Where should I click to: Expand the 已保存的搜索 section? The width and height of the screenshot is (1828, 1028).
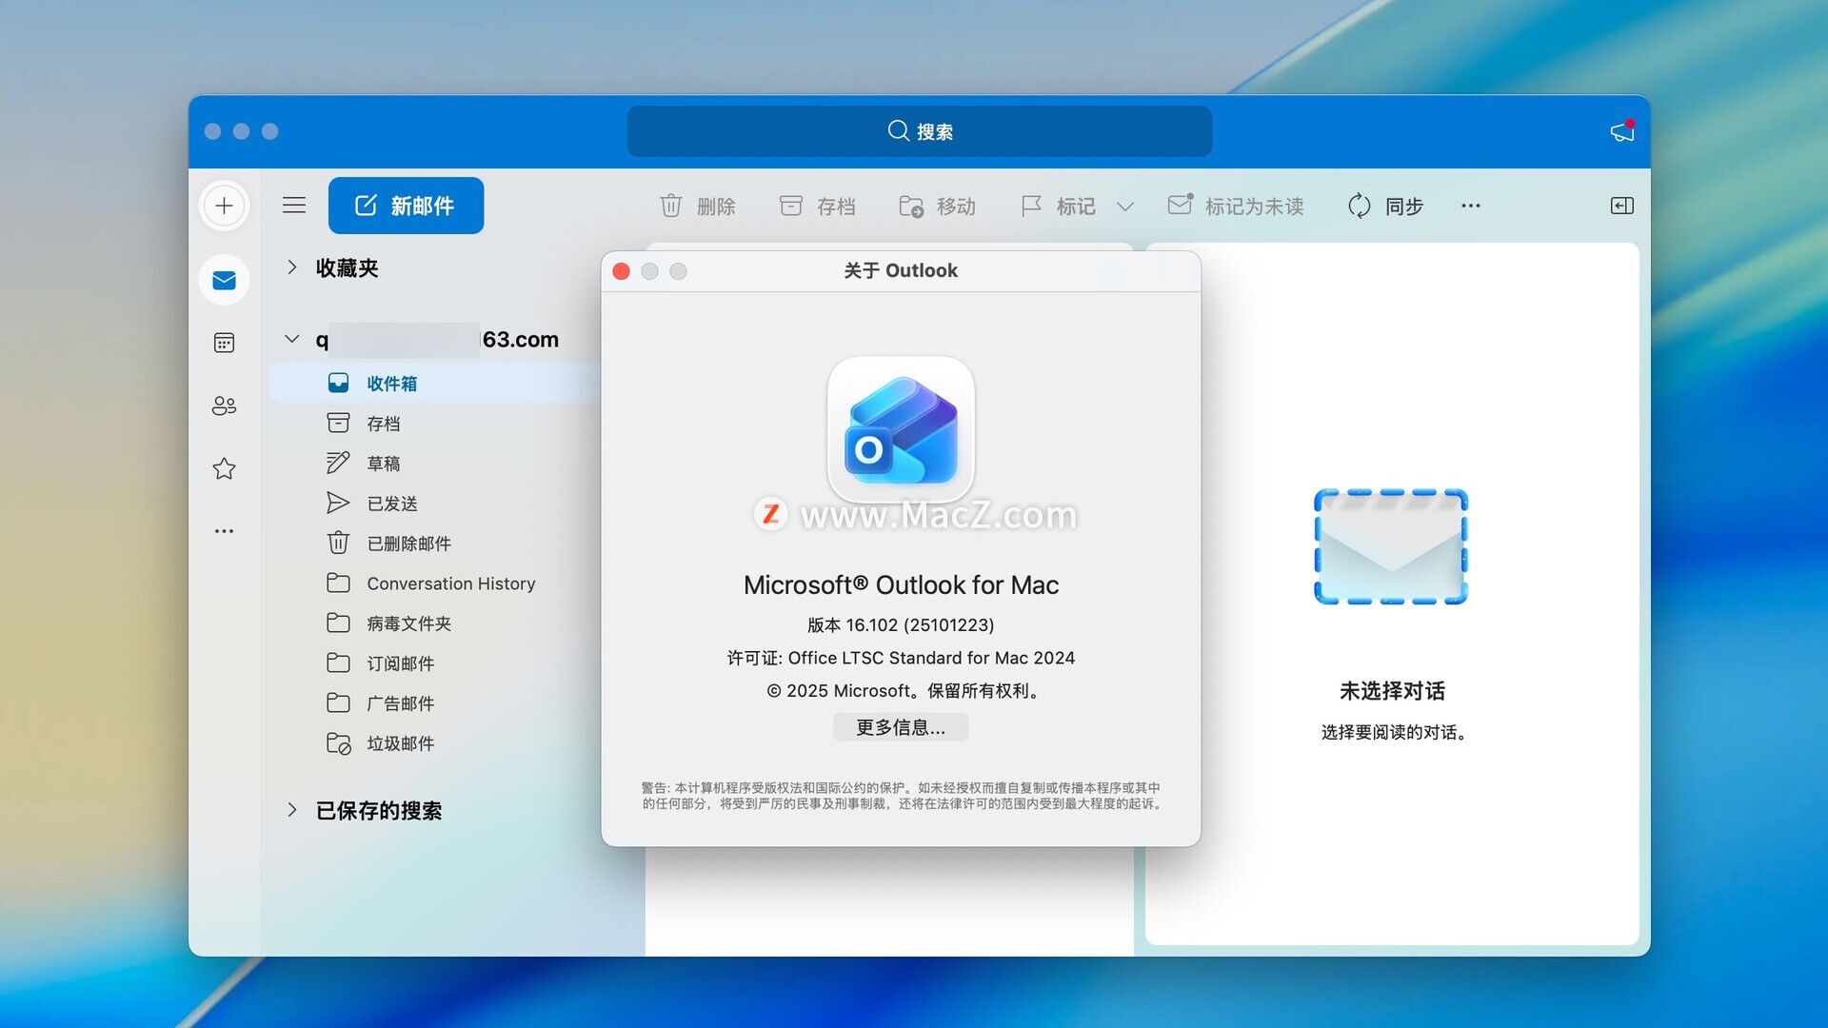pyautogui.click(x=292, y=810)
